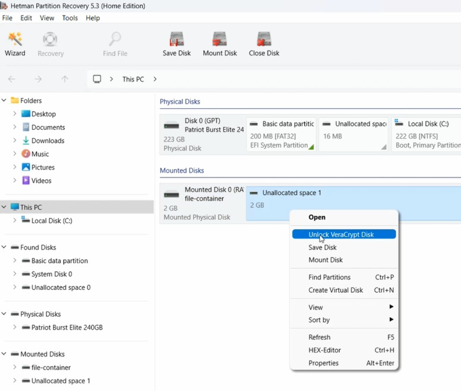This screenshot has height=391, width=461.
Task: Go up one level arrow
Action: pos(65,79)
